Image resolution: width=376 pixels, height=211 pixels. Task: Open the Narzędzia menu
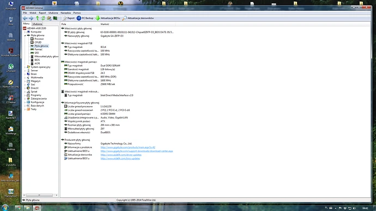[x=65, y=13]
